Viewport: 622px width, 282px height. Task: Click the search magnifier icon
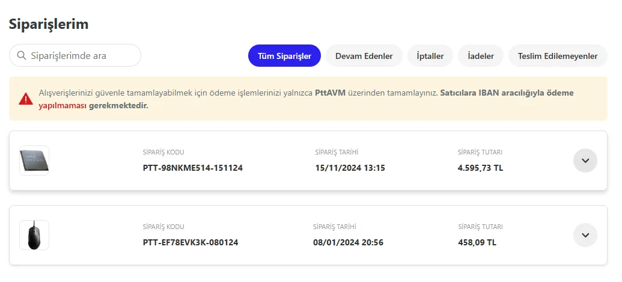pyautogui.click(x=22, y=55)
